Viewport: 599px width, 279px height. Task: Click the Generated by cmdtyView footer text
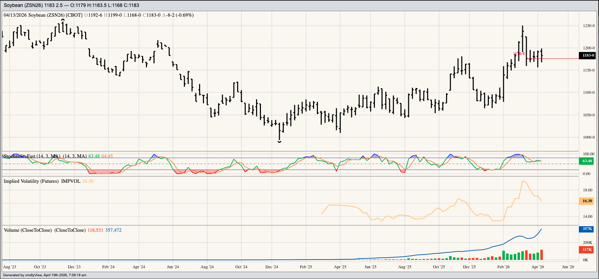[44, 275]
